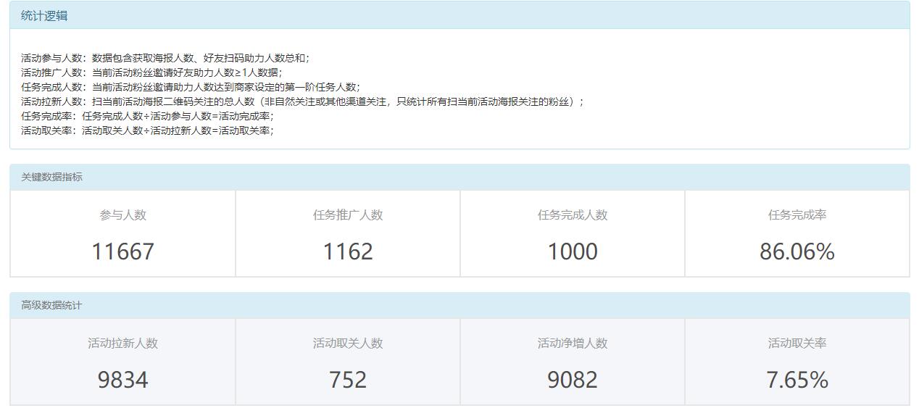Select the 活动取关率 formula line

tap(148, 130)
